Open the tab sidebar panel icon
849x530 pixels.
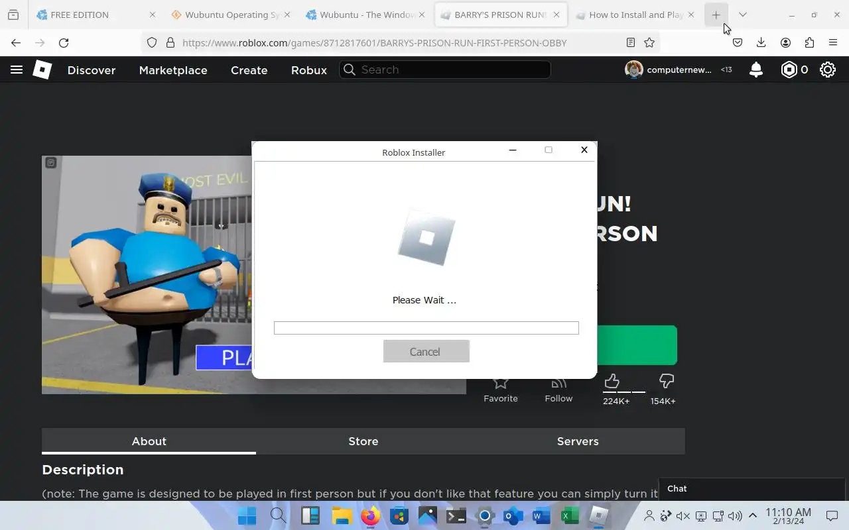(x=13, y=15)
